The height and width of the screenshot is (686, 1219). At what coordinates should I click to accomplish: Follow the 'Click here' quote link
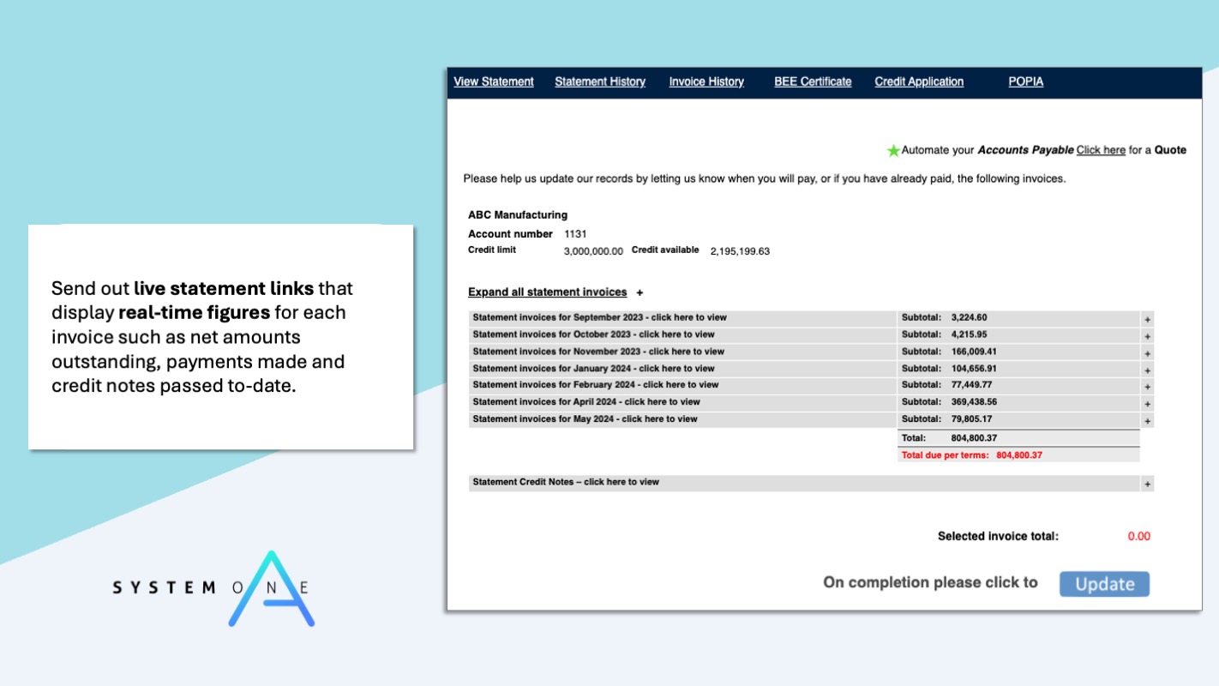[1101, 150]
